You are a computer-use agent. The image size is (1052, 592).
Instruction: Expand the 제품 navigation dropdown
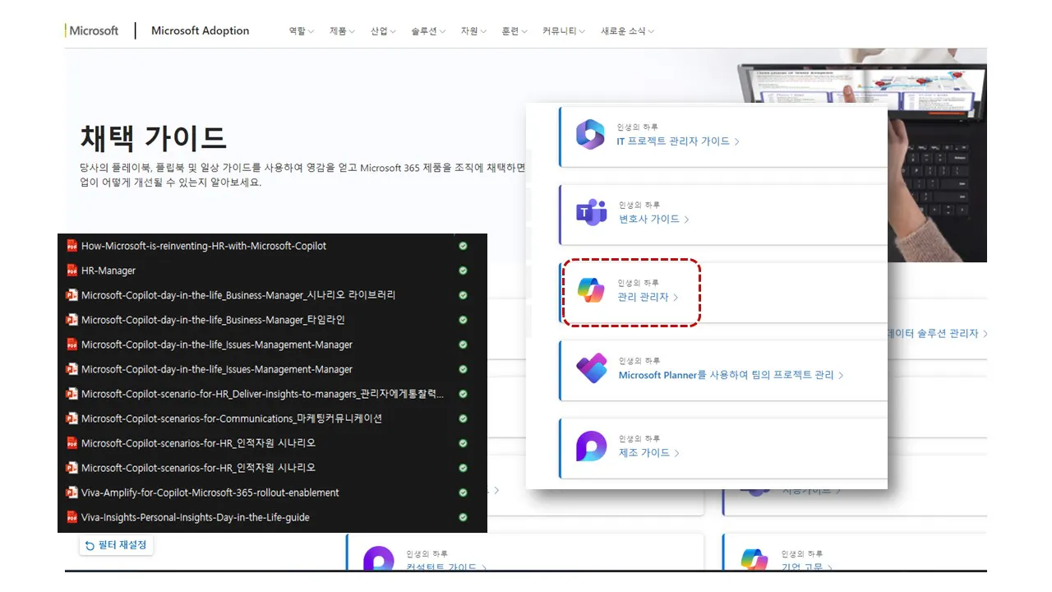point(342,31)
